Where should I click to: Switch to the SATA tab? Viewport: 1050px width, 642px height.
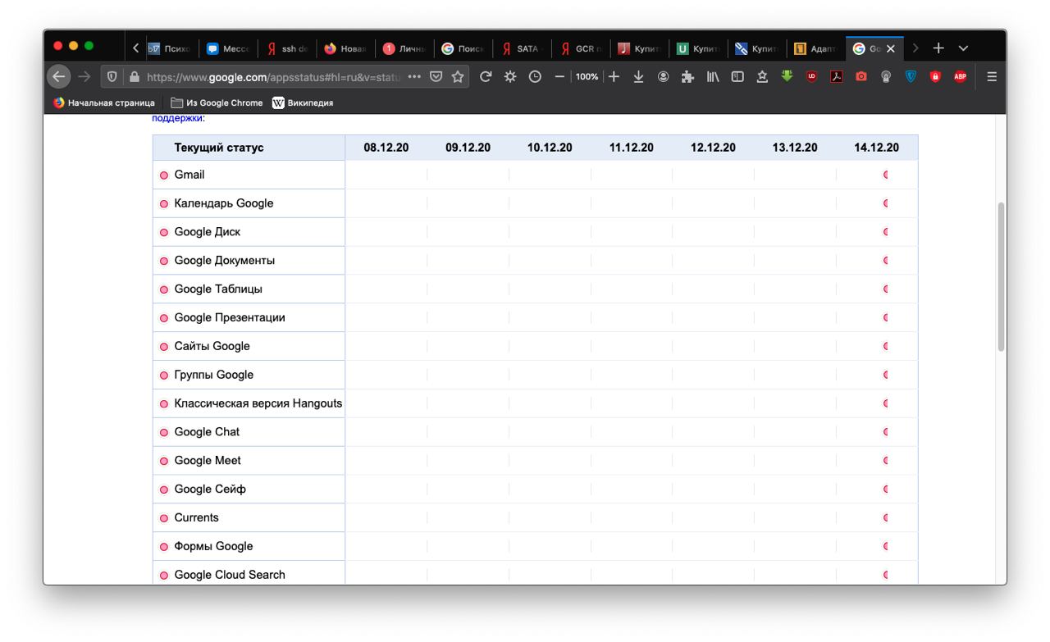[521, 49]
